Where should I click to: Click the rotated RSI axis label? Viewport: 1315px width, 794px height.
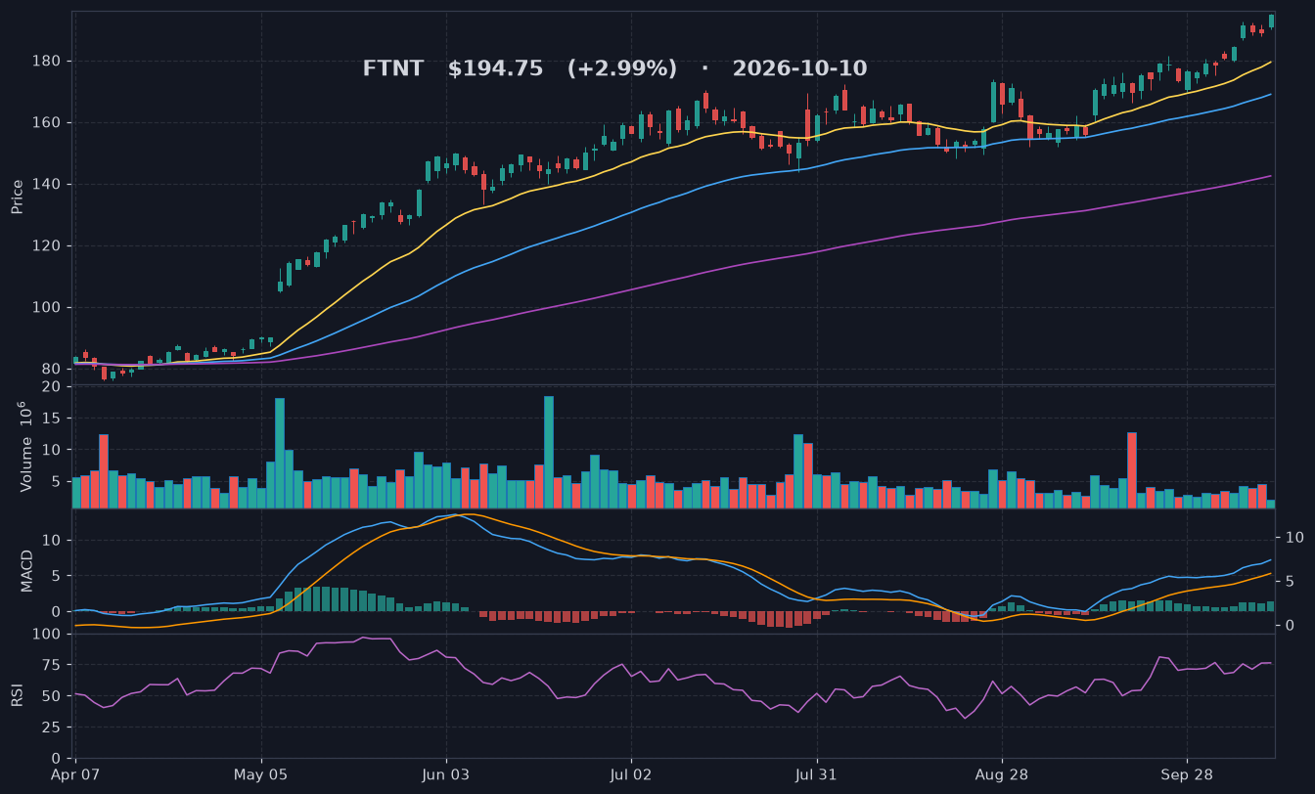click(17, 695)
